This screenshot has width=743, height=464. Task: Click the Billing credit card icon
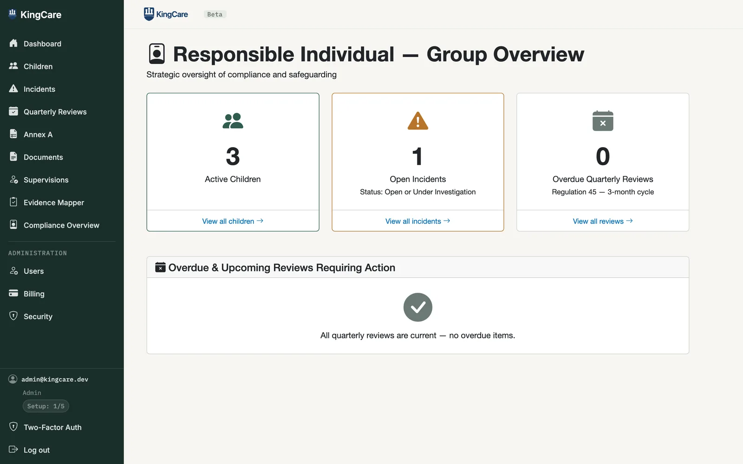13,293
